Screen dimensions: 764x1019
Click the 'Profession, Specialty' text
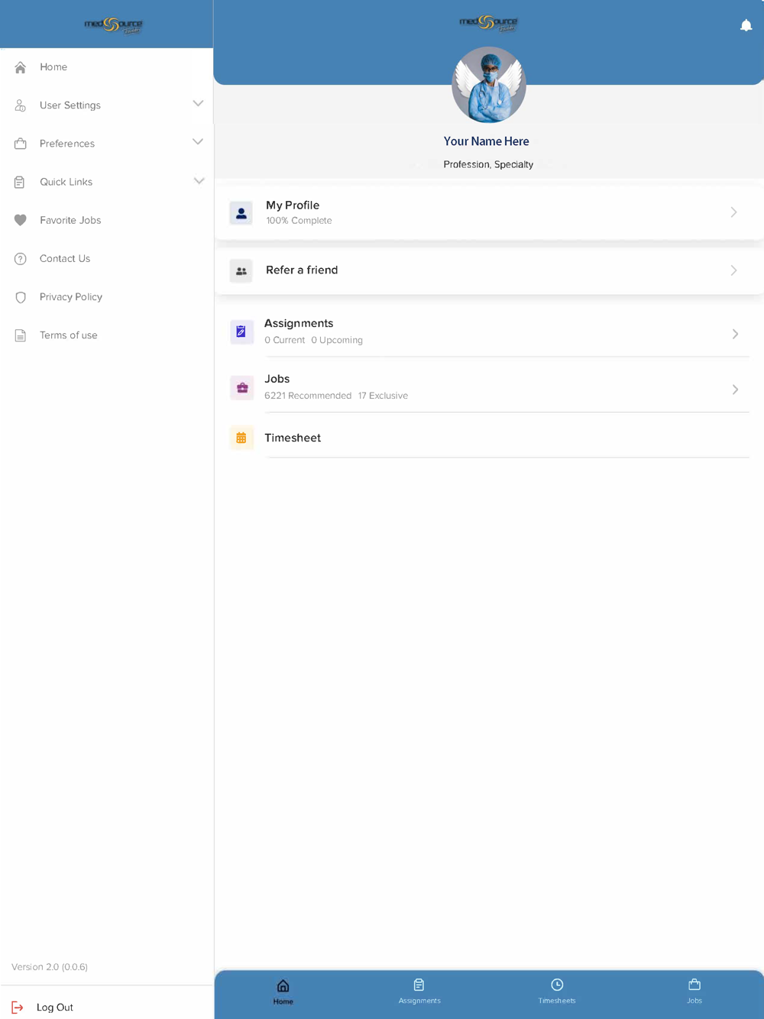(x=488, y=164)
